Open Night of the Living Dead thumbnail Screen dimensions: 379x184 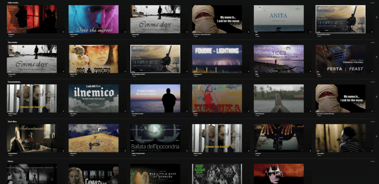pos(217,174)
